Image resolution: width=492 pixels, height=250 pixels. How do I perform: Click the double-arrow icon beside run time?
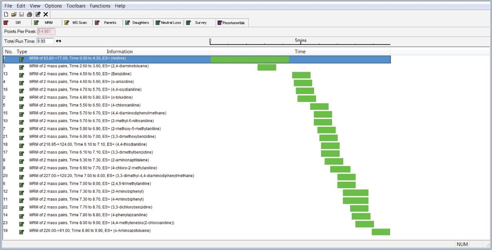(x=58, y=41)
